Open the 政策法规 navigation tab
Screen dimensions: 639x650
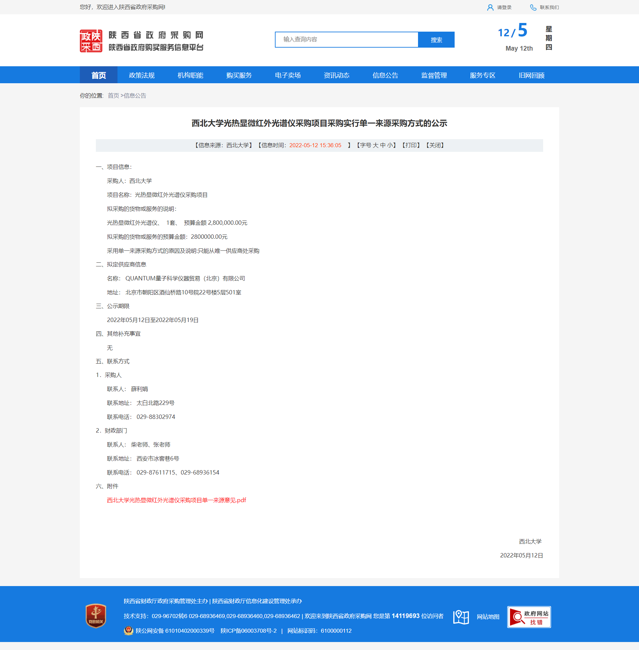142,75
